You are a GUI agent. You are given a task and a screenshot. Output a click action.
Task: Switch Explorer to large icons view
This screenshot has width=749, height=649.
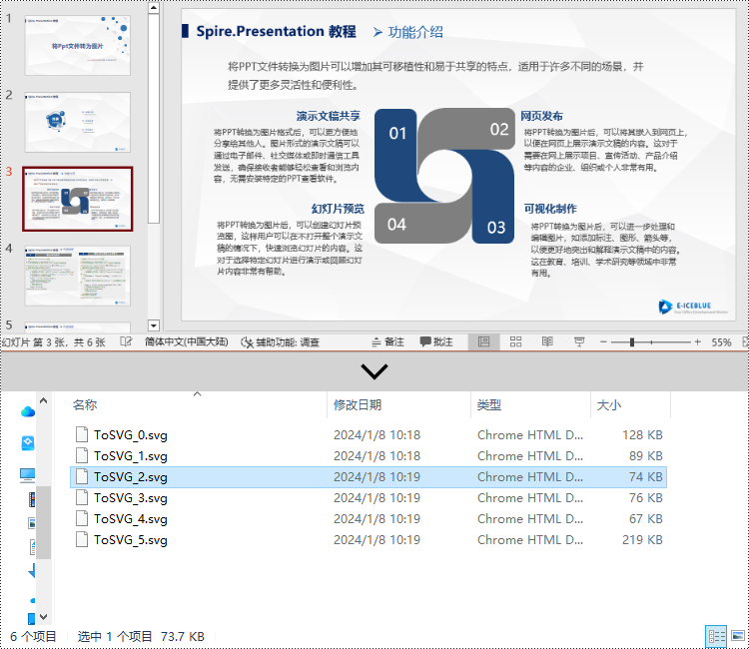click(738, 636)
